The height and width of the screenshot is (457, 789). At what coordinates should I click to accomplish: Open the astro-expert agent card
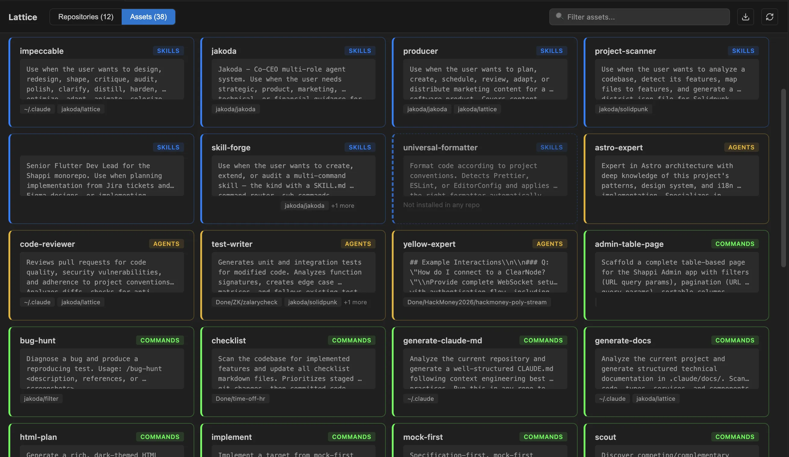(x=676, y=179)
